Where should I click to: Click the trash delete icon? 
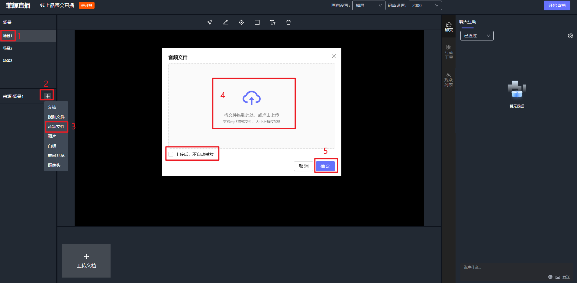(288, 22)
